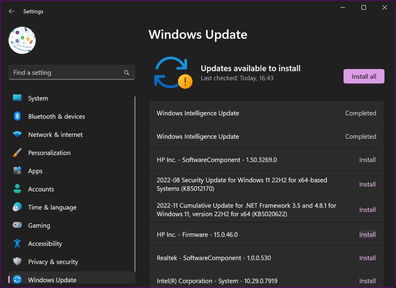Install the Intel(R) Corporation System update
The image size is (396, 288).
367,281
